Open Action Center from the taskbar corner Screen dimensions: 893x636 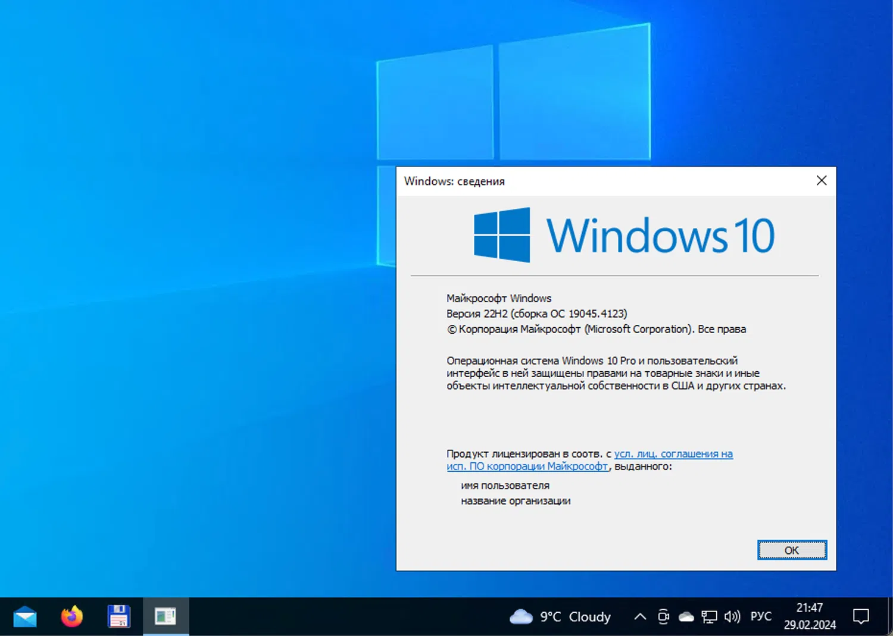(862, 617)
